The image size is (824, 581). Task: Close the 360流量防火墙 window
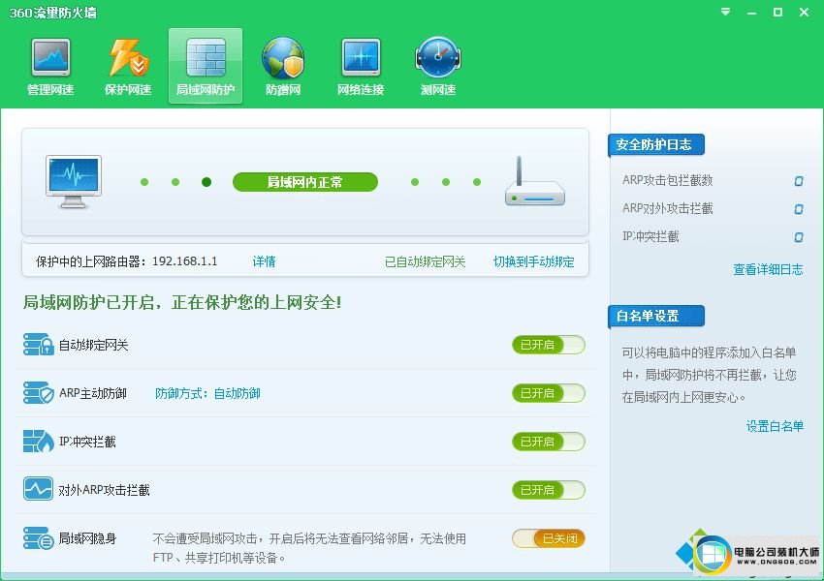tap(804, 12)
